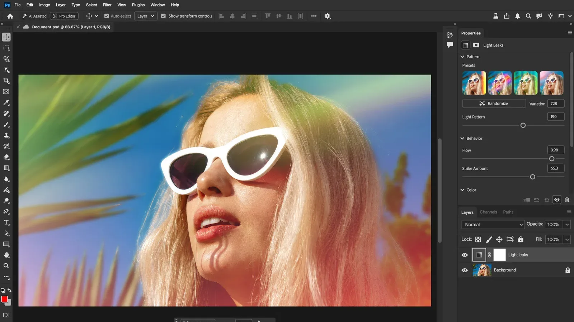The width and height of the screenshot is (574, 322).
Task: Click the Home icon
Action: [10, 16]
